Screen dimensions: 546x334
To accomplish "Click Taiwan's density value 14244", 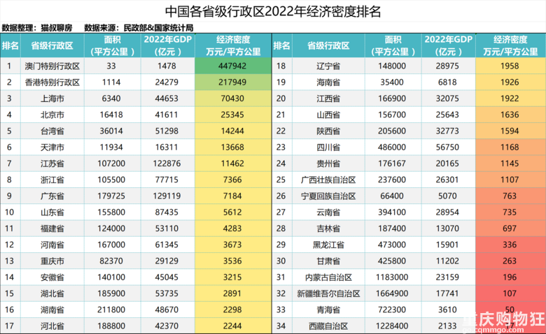I will pyautogui.click(x=233, y=131).
